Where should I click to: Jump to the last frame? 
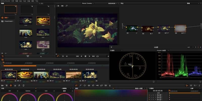(93, 56)
